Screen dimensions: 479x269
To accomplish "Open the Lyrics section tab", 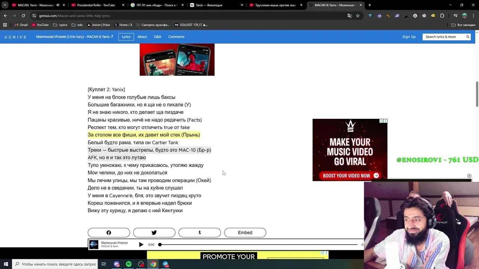I will pos(126,37).
